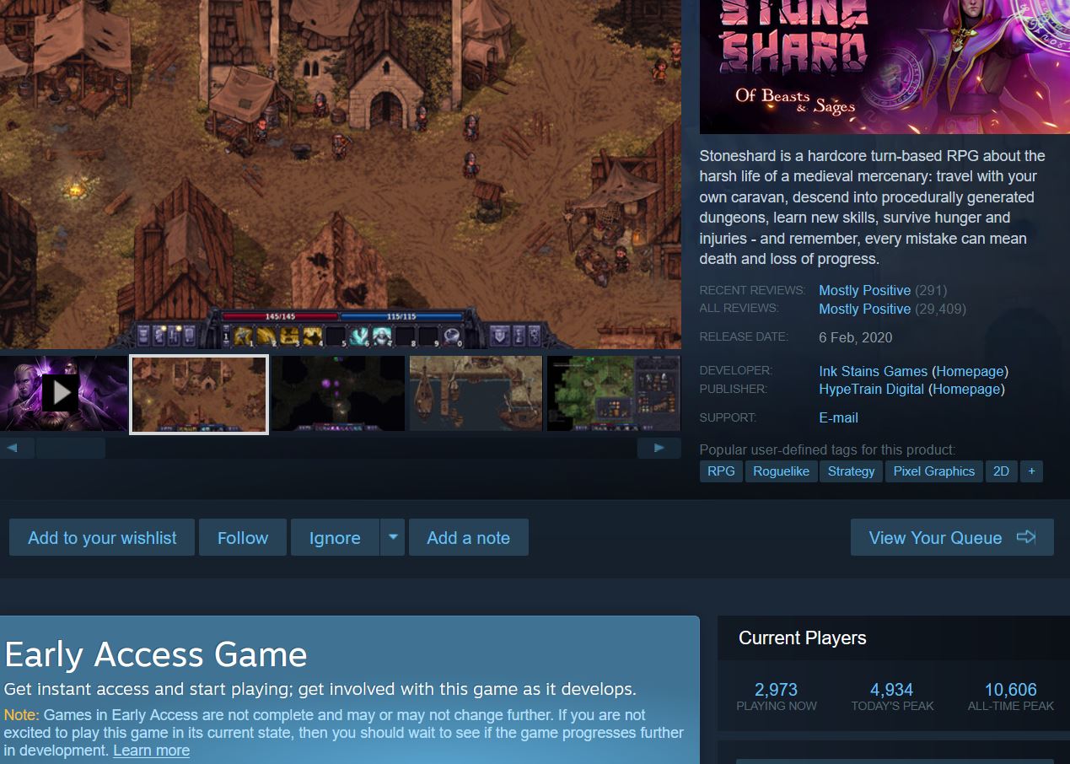The image size is (1070, 764).
Task: Visit the publisher Homepage link
Action: click(x=966, y=390)
